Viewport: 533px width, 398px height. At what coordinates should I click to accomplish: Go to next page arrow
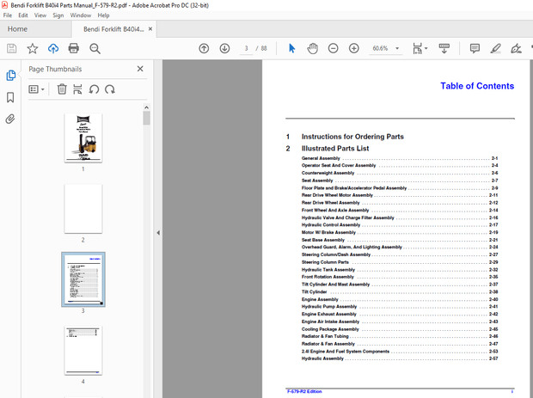point(224,49)
